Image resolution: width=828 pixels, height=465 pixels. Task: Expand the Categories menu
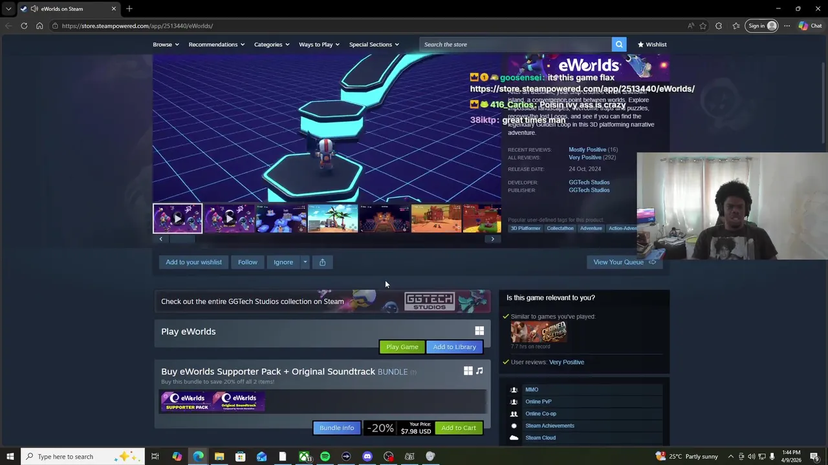(272, 45)
